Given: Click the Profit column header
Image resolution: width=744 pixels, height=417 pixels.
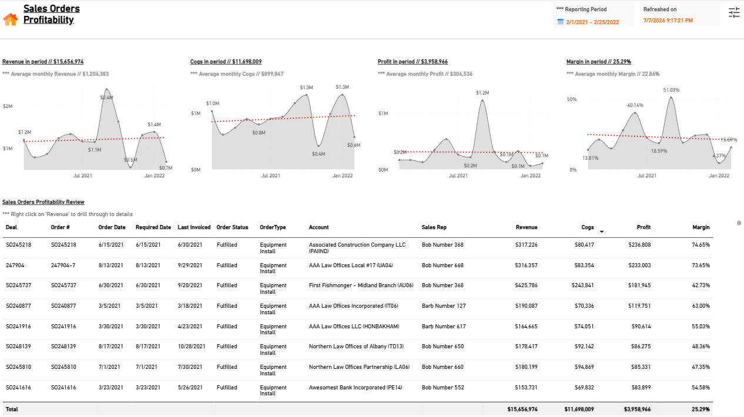Looking at the screenshot, I should click(644, 227).
